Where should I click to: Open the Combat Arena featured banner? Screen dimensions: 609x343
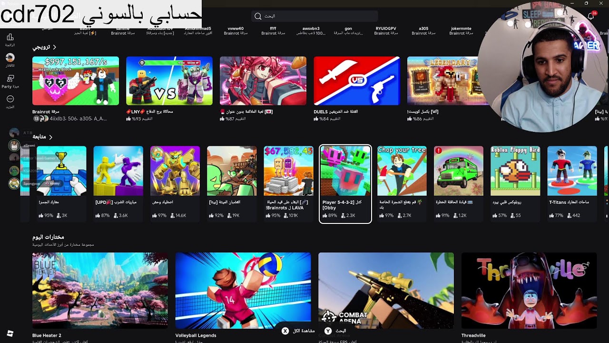tap(386, 291)
